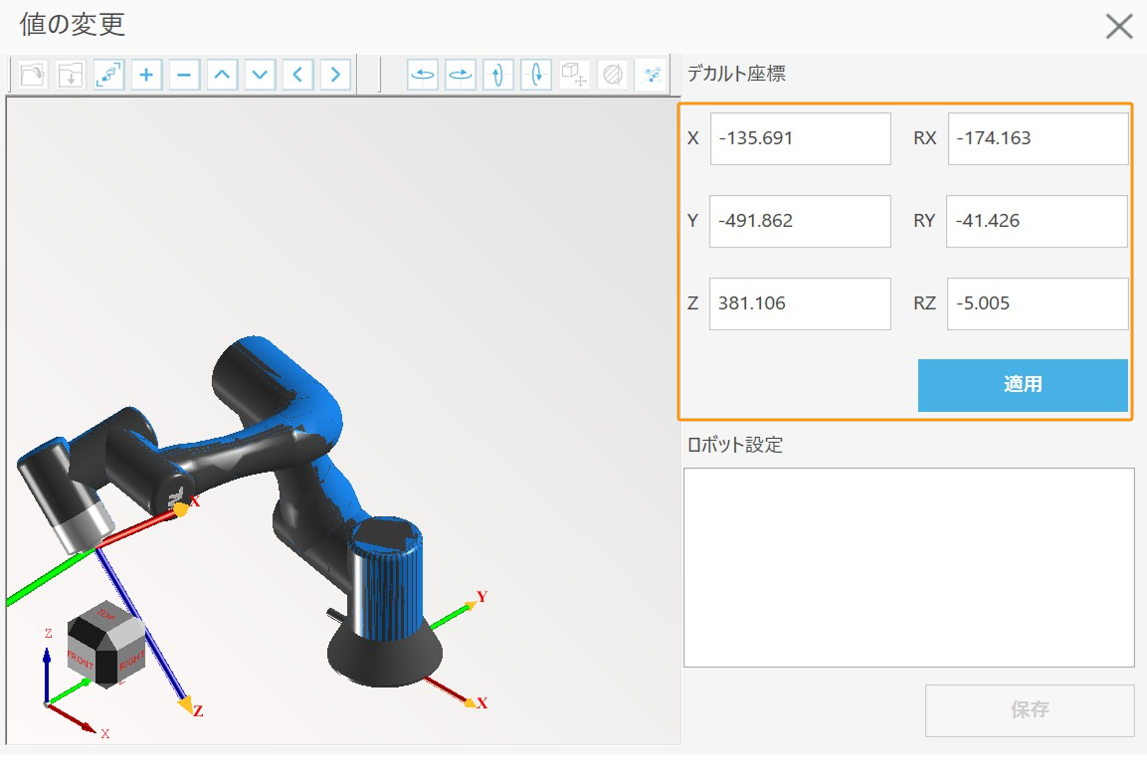This screenshot has width=1147, height=781.
Task: Click the hatched circle icon
Action: pos(612,75)
